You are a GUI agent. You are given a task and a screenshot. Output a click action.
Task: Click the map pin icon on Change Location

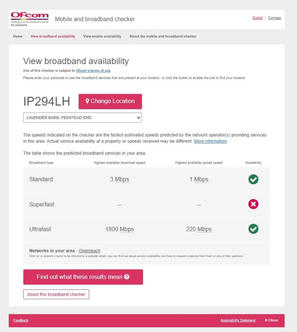pyautogui.click(x=87, y=101)
